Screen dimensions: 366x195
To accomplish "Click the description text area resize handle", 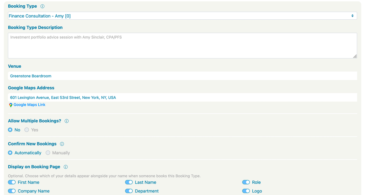I will click(x=355, y=56).
